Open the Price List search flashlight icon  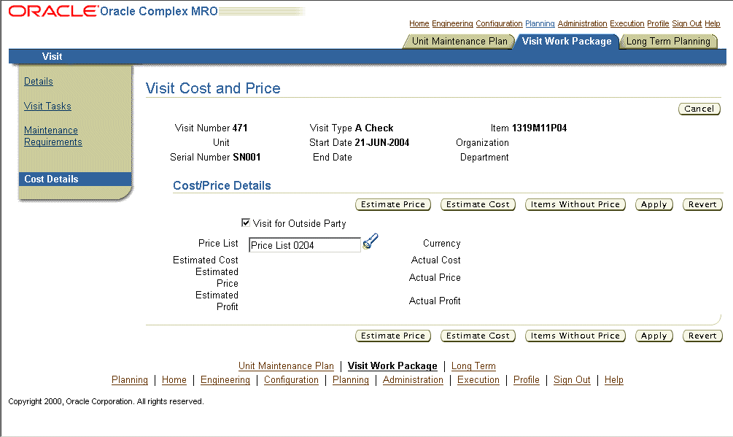pyautogui.click(x=371, y=241)
